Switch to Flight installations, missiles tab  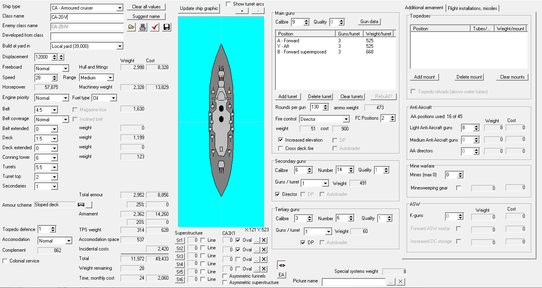[472, 8]
